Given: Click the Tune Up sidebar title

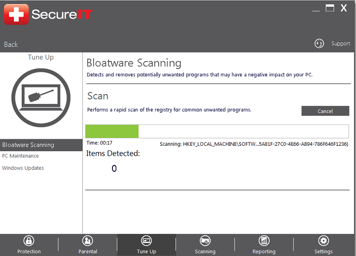Looking at the screenshot, I should point(41,58).
